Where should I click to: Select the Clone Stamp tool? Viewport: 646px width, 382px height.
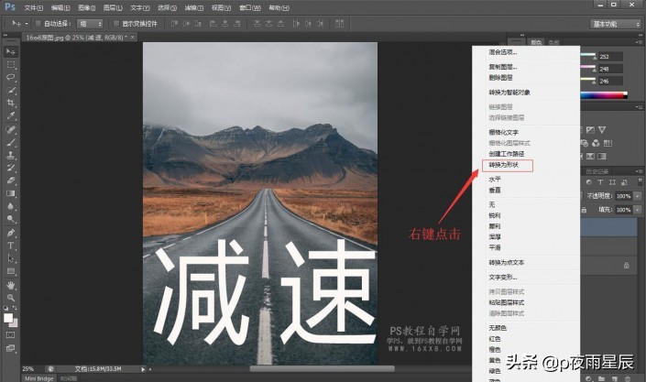point(11,156)
